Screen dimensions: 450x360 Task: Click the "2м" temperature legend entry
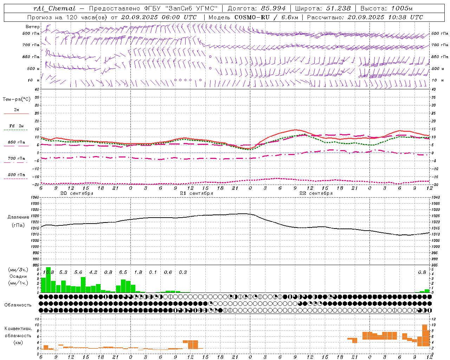[17, 110]
